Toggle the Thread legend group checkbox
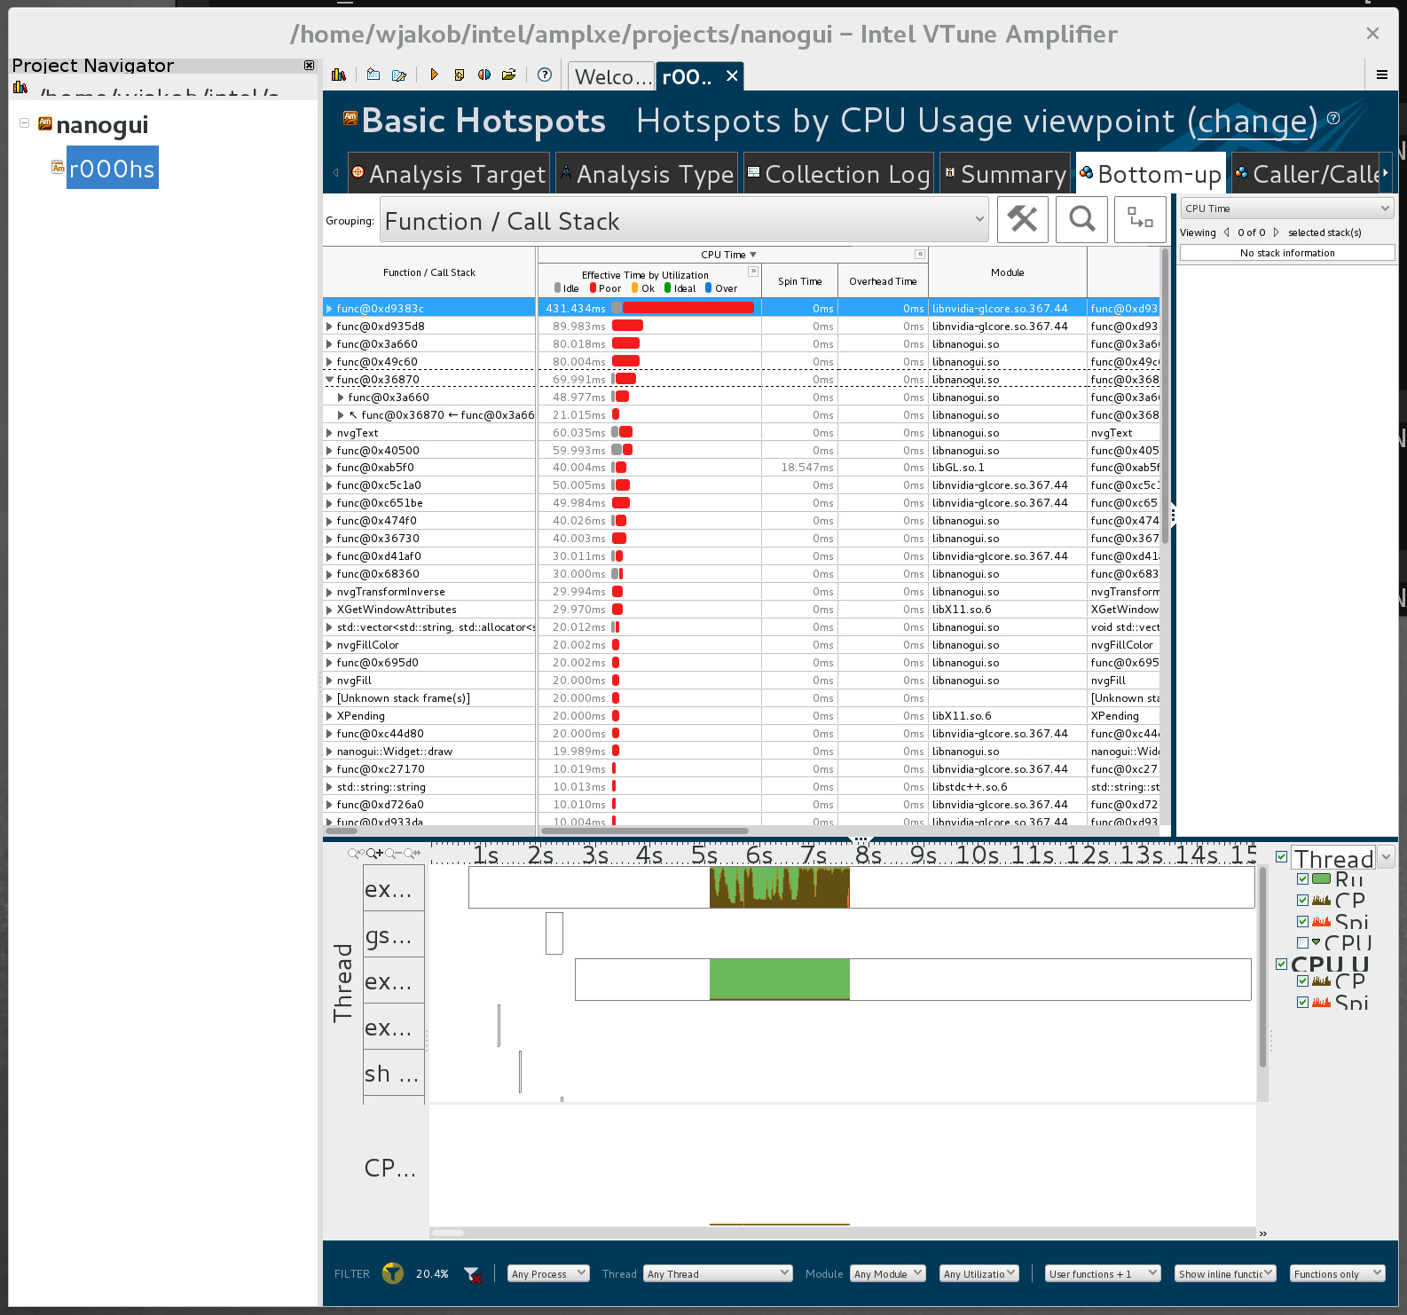 1281,857
